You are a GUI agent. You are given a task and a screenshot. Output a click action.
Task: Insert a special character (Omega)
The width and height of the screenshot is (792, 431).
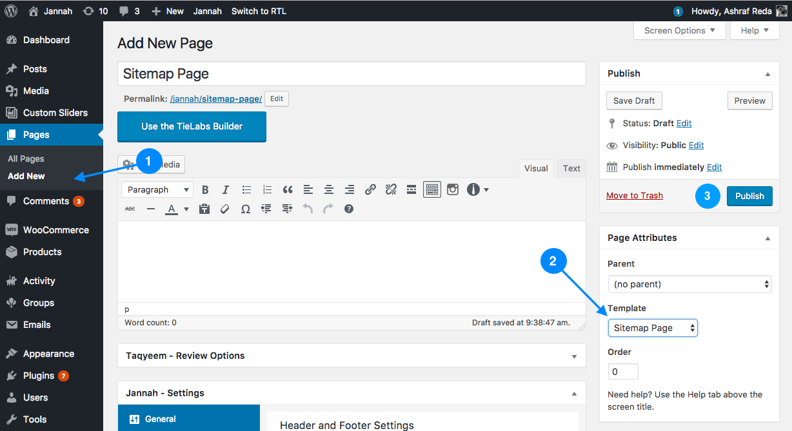pyautogui.click(x=246, y=209)
